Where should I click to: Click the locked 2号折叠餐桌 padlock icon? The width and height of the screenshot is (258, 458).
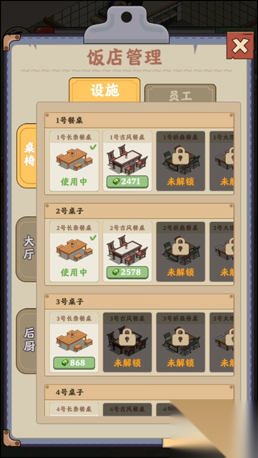click(180, 247)
